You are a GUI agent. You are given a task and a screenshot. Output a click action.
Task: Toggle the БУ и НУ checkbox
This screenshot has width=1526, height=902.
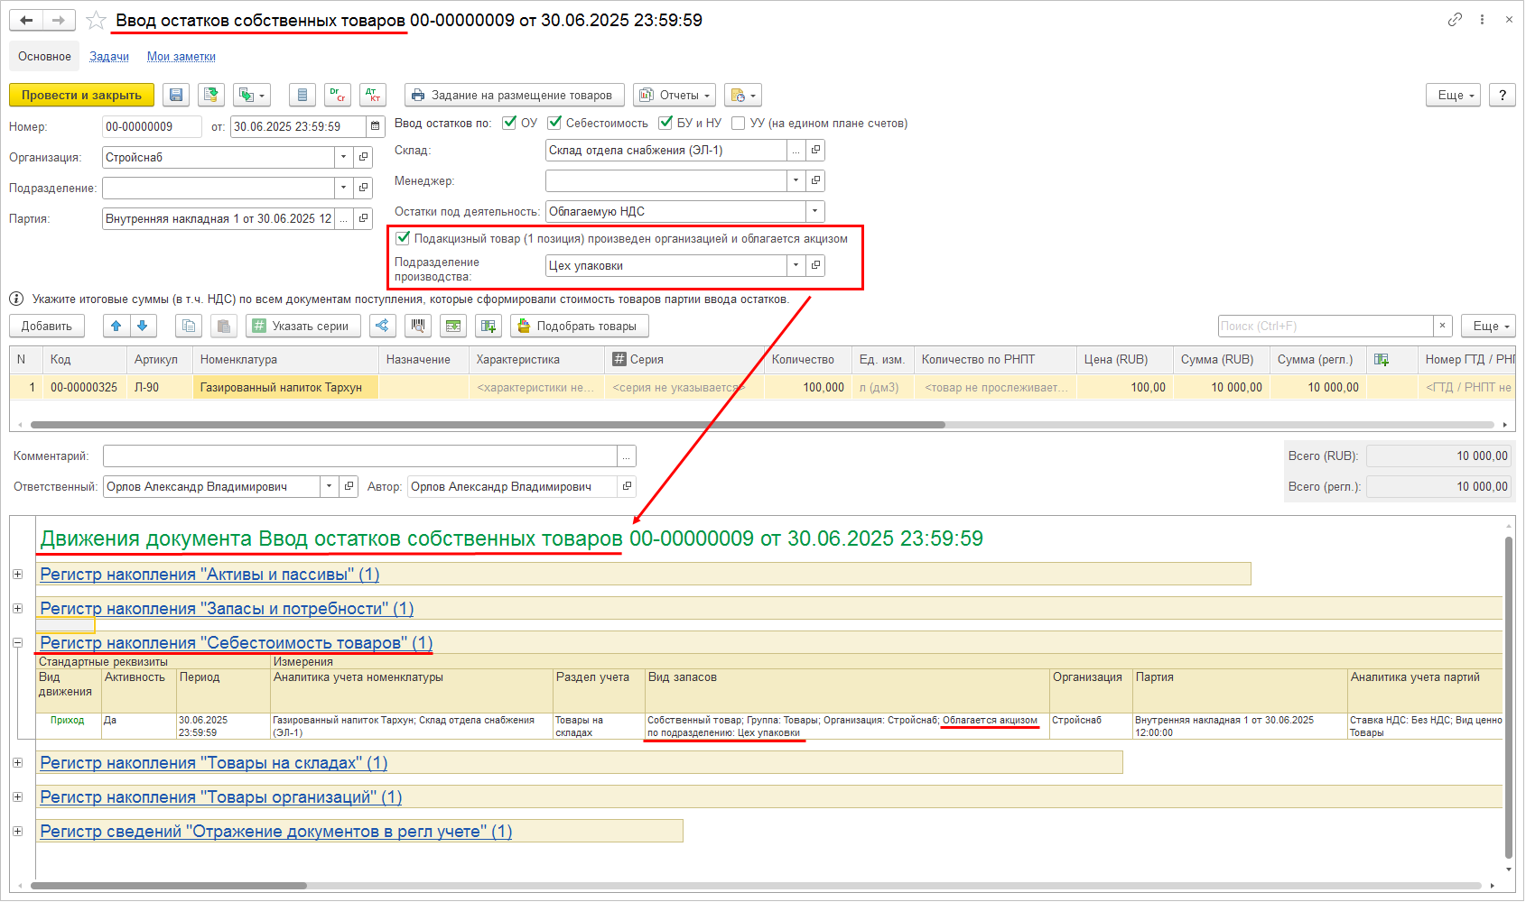click(665, 123)
